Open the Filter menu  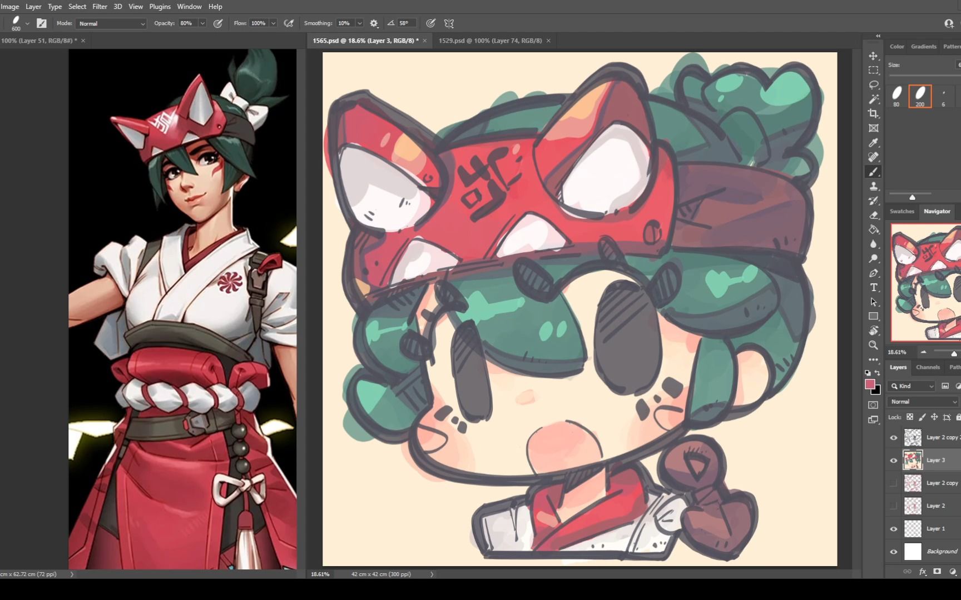click(x=100, y=7)
